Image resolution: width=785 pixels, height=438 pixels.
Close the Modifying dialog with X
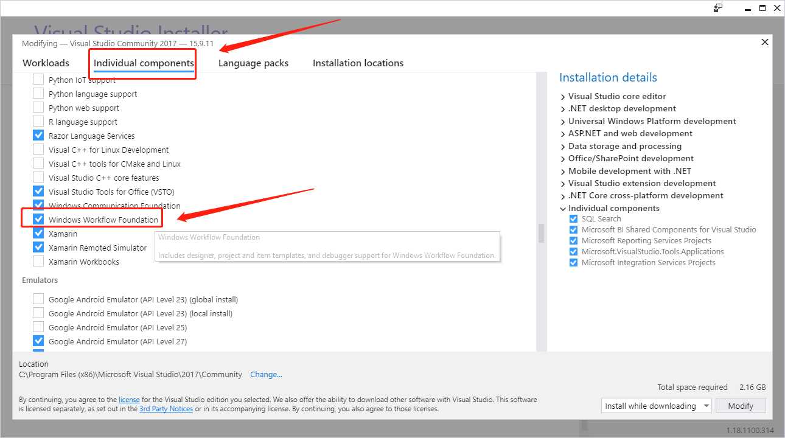point(765,42)
